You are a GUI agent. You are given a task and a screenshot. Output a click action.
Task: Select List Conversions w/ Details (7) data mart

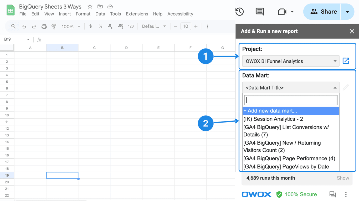tap(291, 131)
